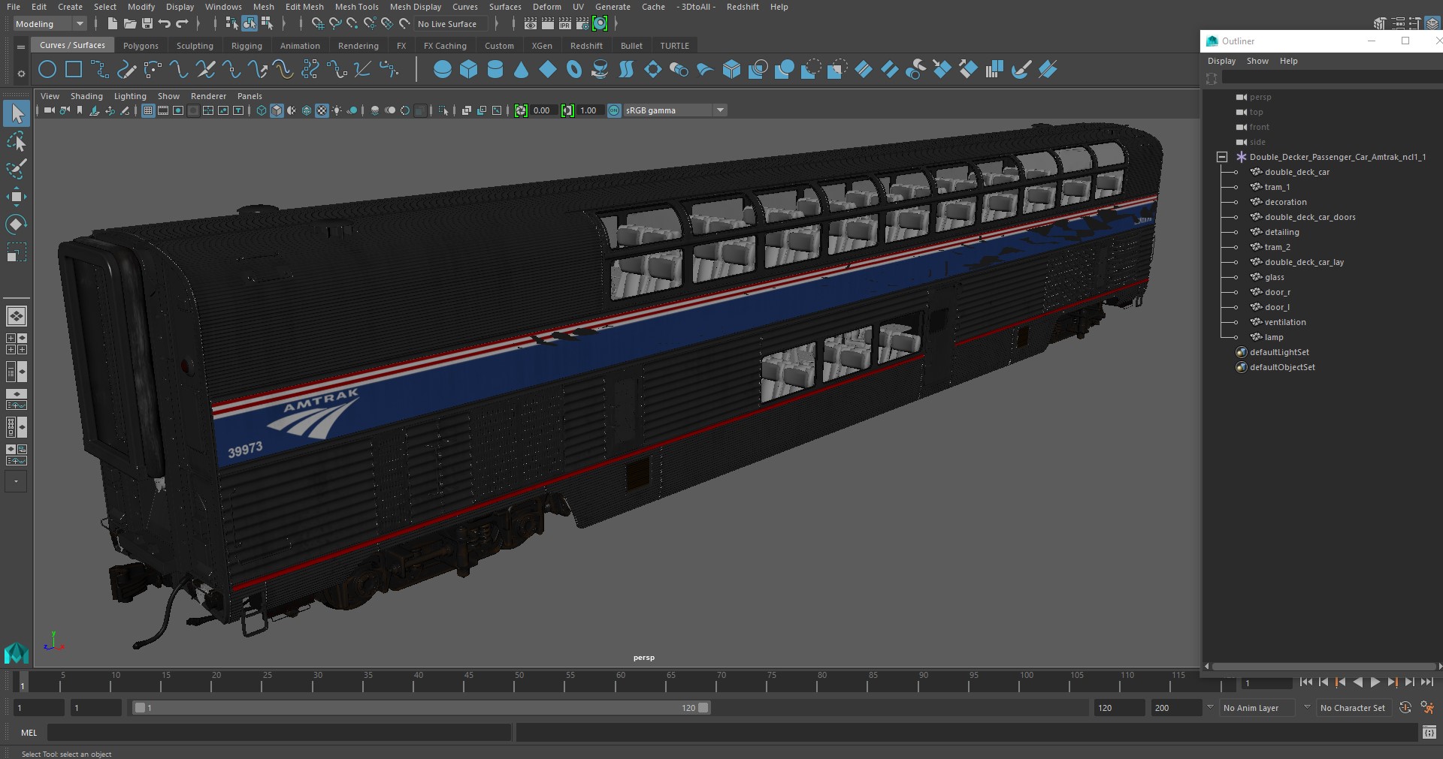Click the New Scene icon
Viewport: 1443px width, 759px height.
click(112, 24)
